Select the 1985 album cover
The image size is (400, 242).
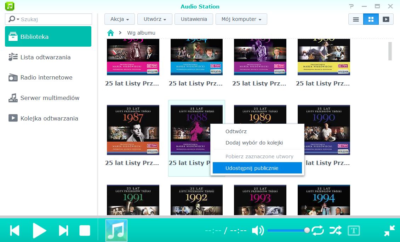click(x=260, y=57)
